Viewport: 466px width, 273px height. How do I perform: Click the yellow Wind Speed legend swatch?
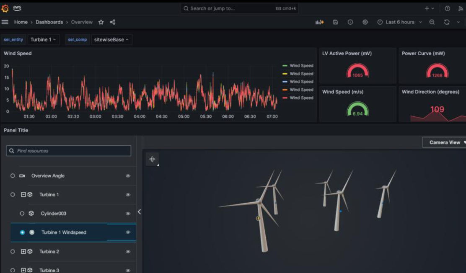coord(285,74)
